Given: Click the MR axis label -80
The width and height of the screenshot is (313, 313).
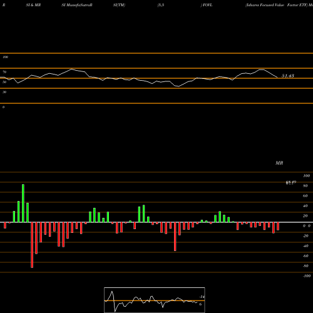Looking at the screenshot, I should pyautogui.click(x=305, y=266).
